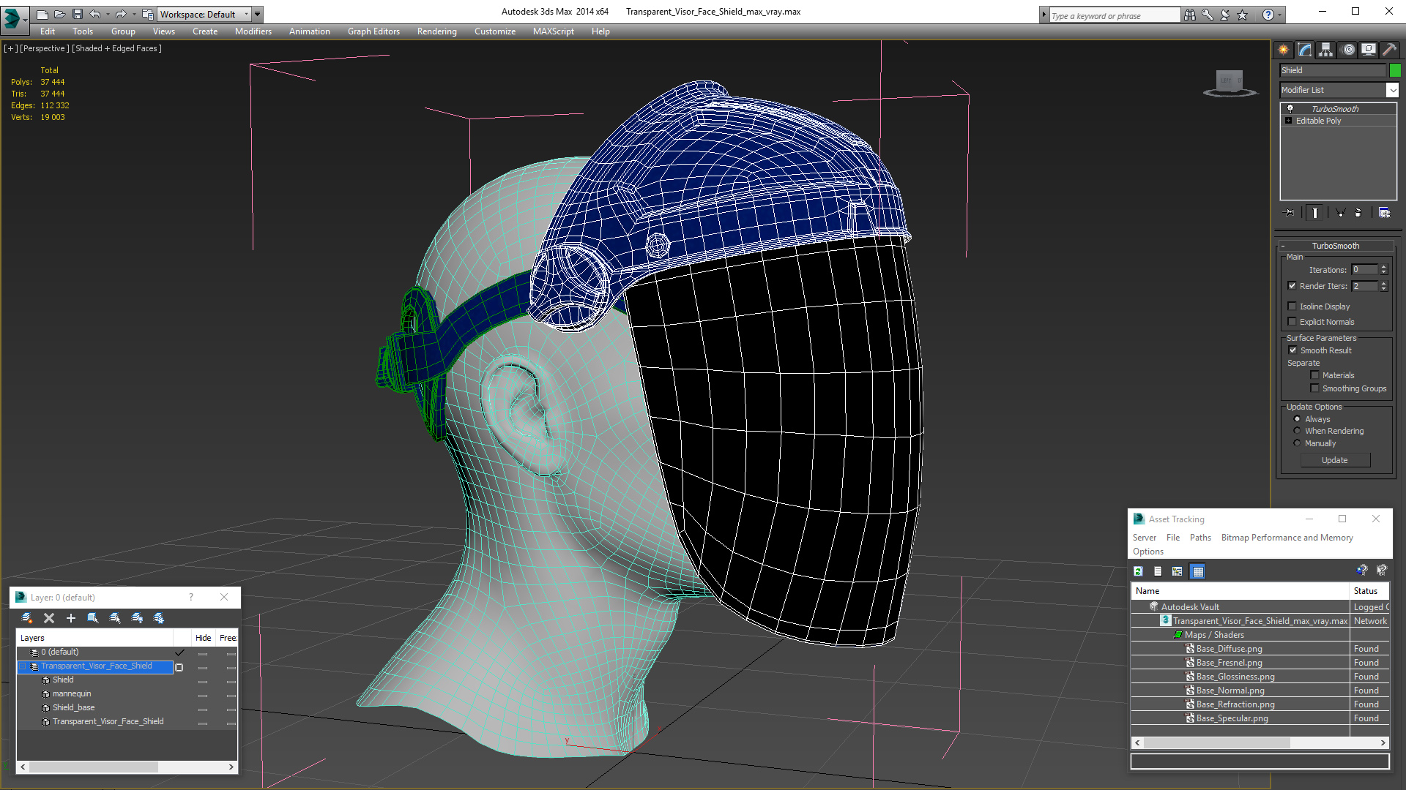This screenshot has width=1406, height=790.
Task: Open Paths menu in Asset Tracking
Action: click(1200, 538)
